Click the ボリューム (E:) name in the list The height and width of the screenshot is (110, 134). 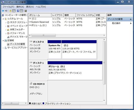[39, 25]
